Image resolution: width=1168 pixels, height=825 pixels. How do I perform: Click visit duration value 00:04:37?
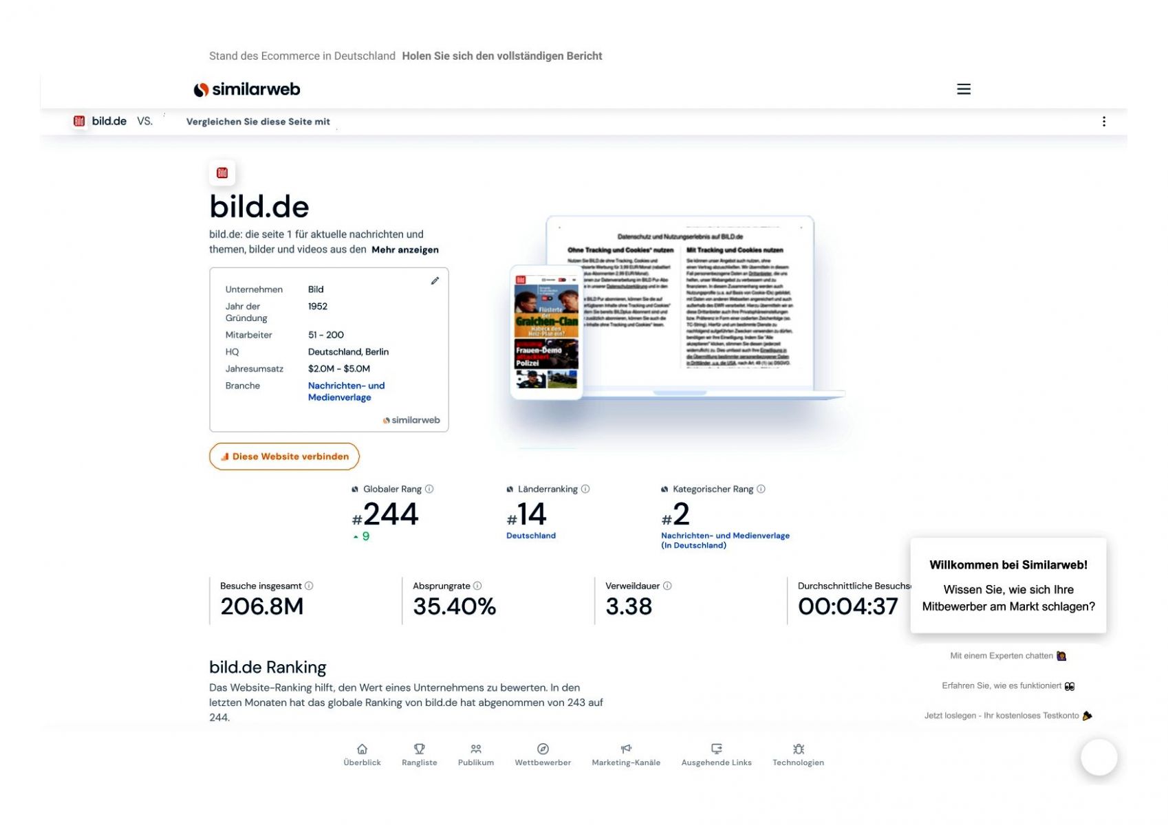click(x=847, y=606)
